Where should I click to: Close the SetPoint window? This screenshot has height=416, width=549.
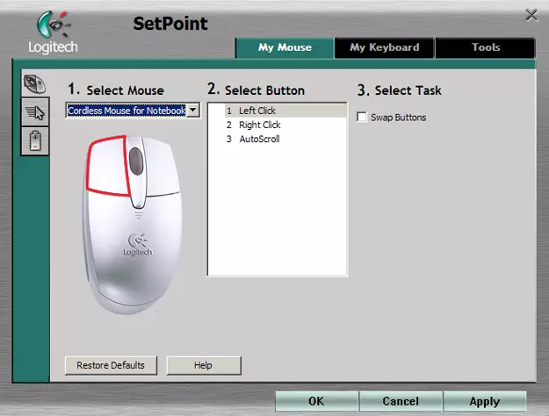coord(531,15)
